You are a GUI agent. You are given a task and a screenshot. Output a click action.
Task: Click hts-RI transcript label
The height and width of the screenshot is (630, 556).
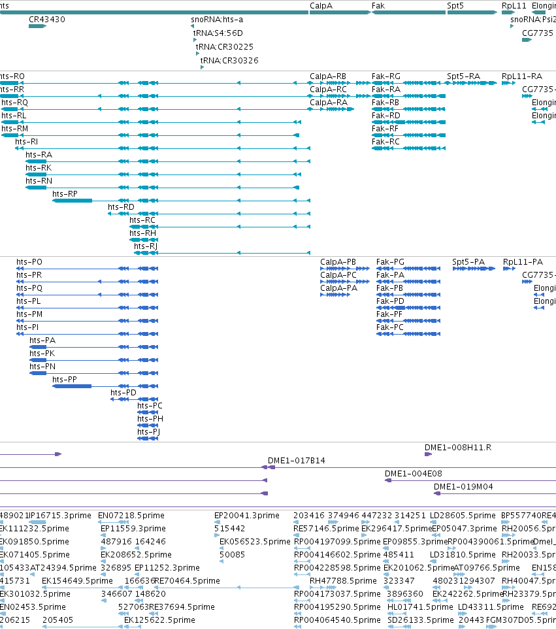tap(27, 142)
